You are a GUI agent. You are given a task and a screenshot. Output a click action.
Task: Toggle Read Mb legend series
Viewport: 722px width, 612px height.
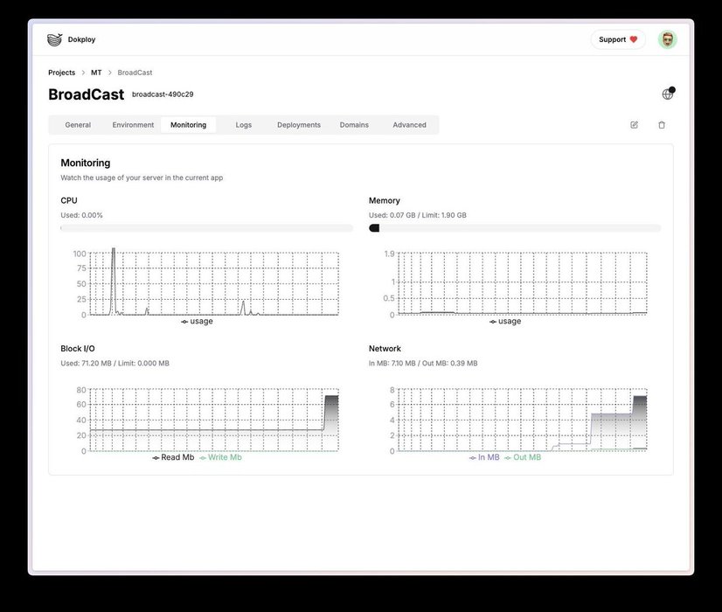173,457
